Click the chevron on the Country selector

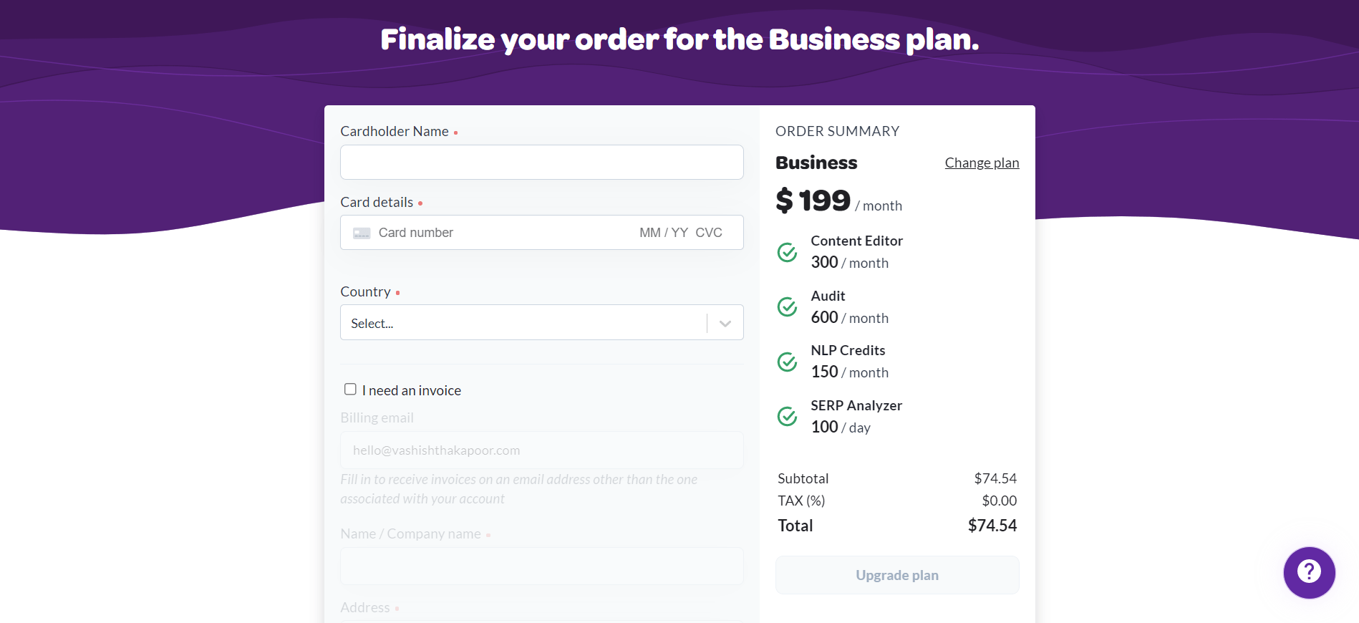pyautogui.click(x=724, y=322)
